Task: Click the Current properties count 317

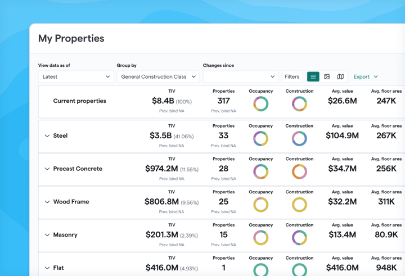Action: 223,101
